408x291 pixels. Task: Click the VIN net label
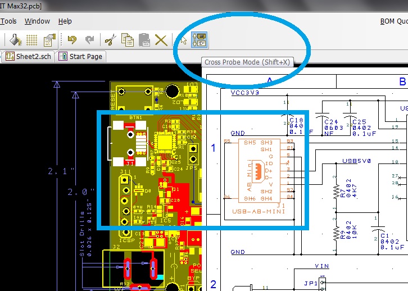(322, 266)
